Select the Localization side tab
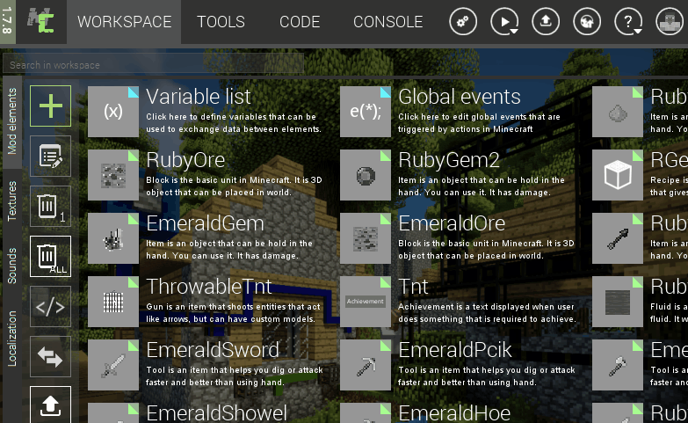This screenshot has width=688, height=423. (11, 339)
